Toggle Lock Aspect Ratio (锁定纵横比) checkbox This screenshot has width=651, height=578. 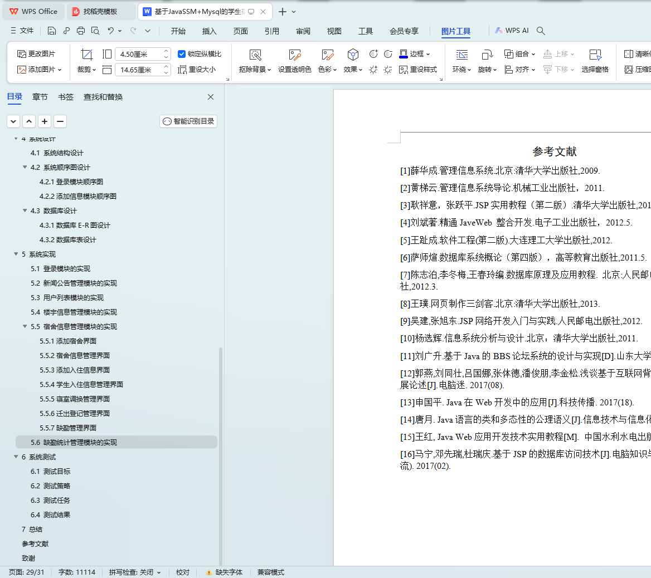click(182, 54)
